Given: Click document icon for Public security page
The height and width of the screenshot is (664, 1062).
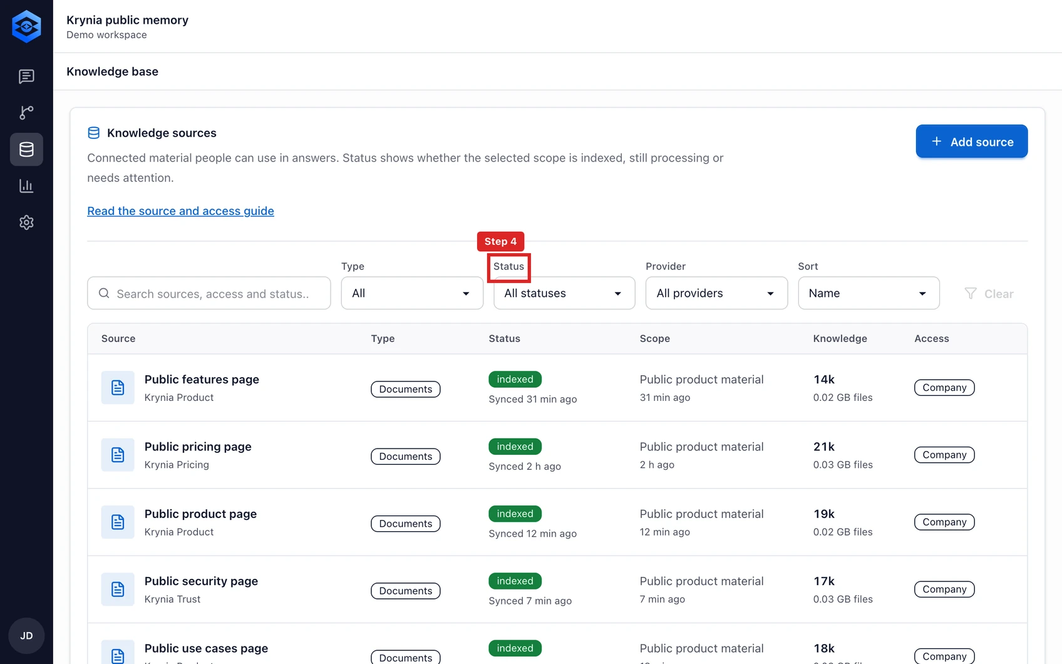Looking at the screenshot, I should click(x=118, y=589).
